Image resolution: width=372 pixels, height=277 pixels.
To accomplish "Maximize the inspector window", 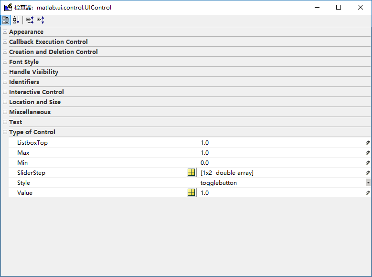I will point(339,7).
